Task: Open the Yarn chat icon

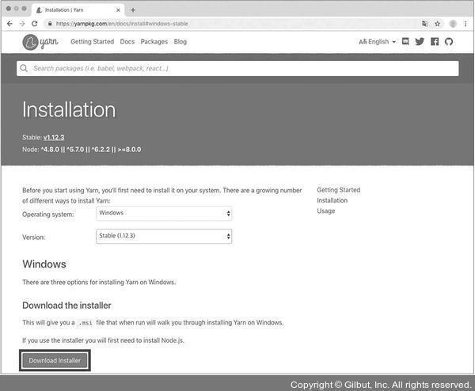Action: click(x=405, y=41)
